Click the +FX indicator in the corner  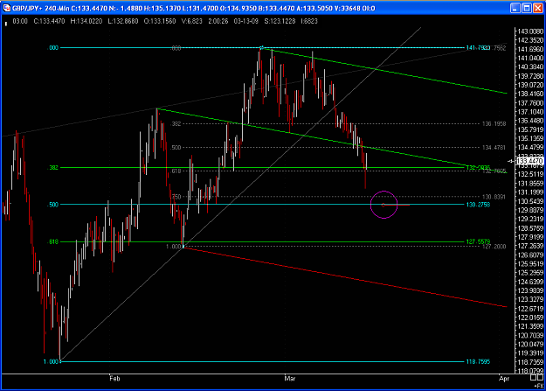539,386
